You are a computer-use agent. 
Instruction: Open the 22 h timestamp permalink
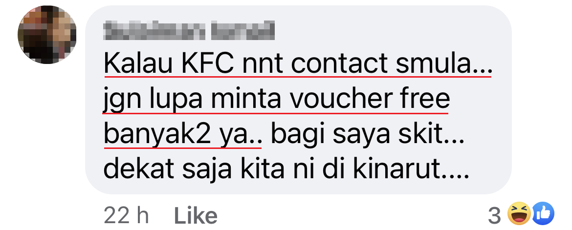pyautogui.click(x=126, y=216)
